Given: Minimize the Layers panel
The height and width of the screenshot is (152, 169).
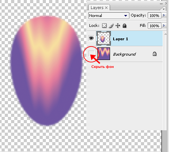Looking at the screenshot, I should coord(161,4).
